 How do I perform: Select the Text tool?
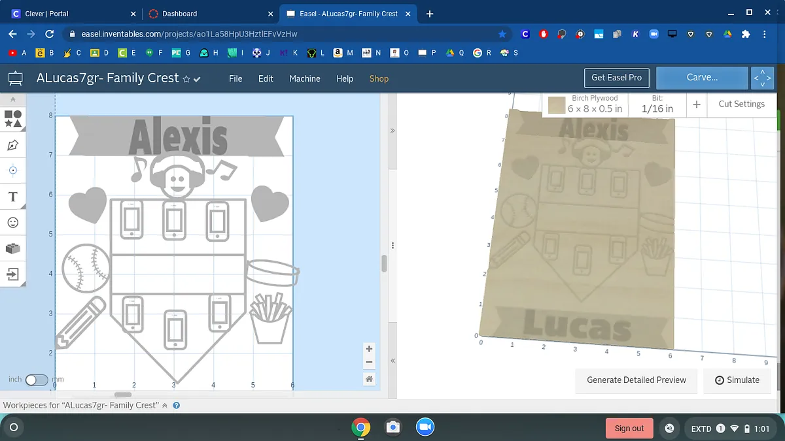point(13,197)
